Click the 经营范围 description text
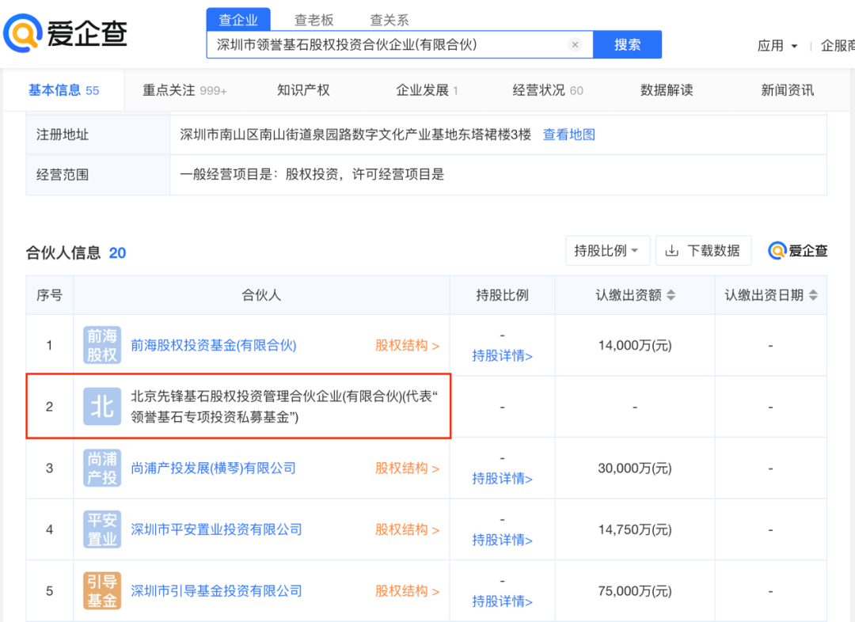Image resolution: width=855 pixels, height=622 pixels. [312, 174]
